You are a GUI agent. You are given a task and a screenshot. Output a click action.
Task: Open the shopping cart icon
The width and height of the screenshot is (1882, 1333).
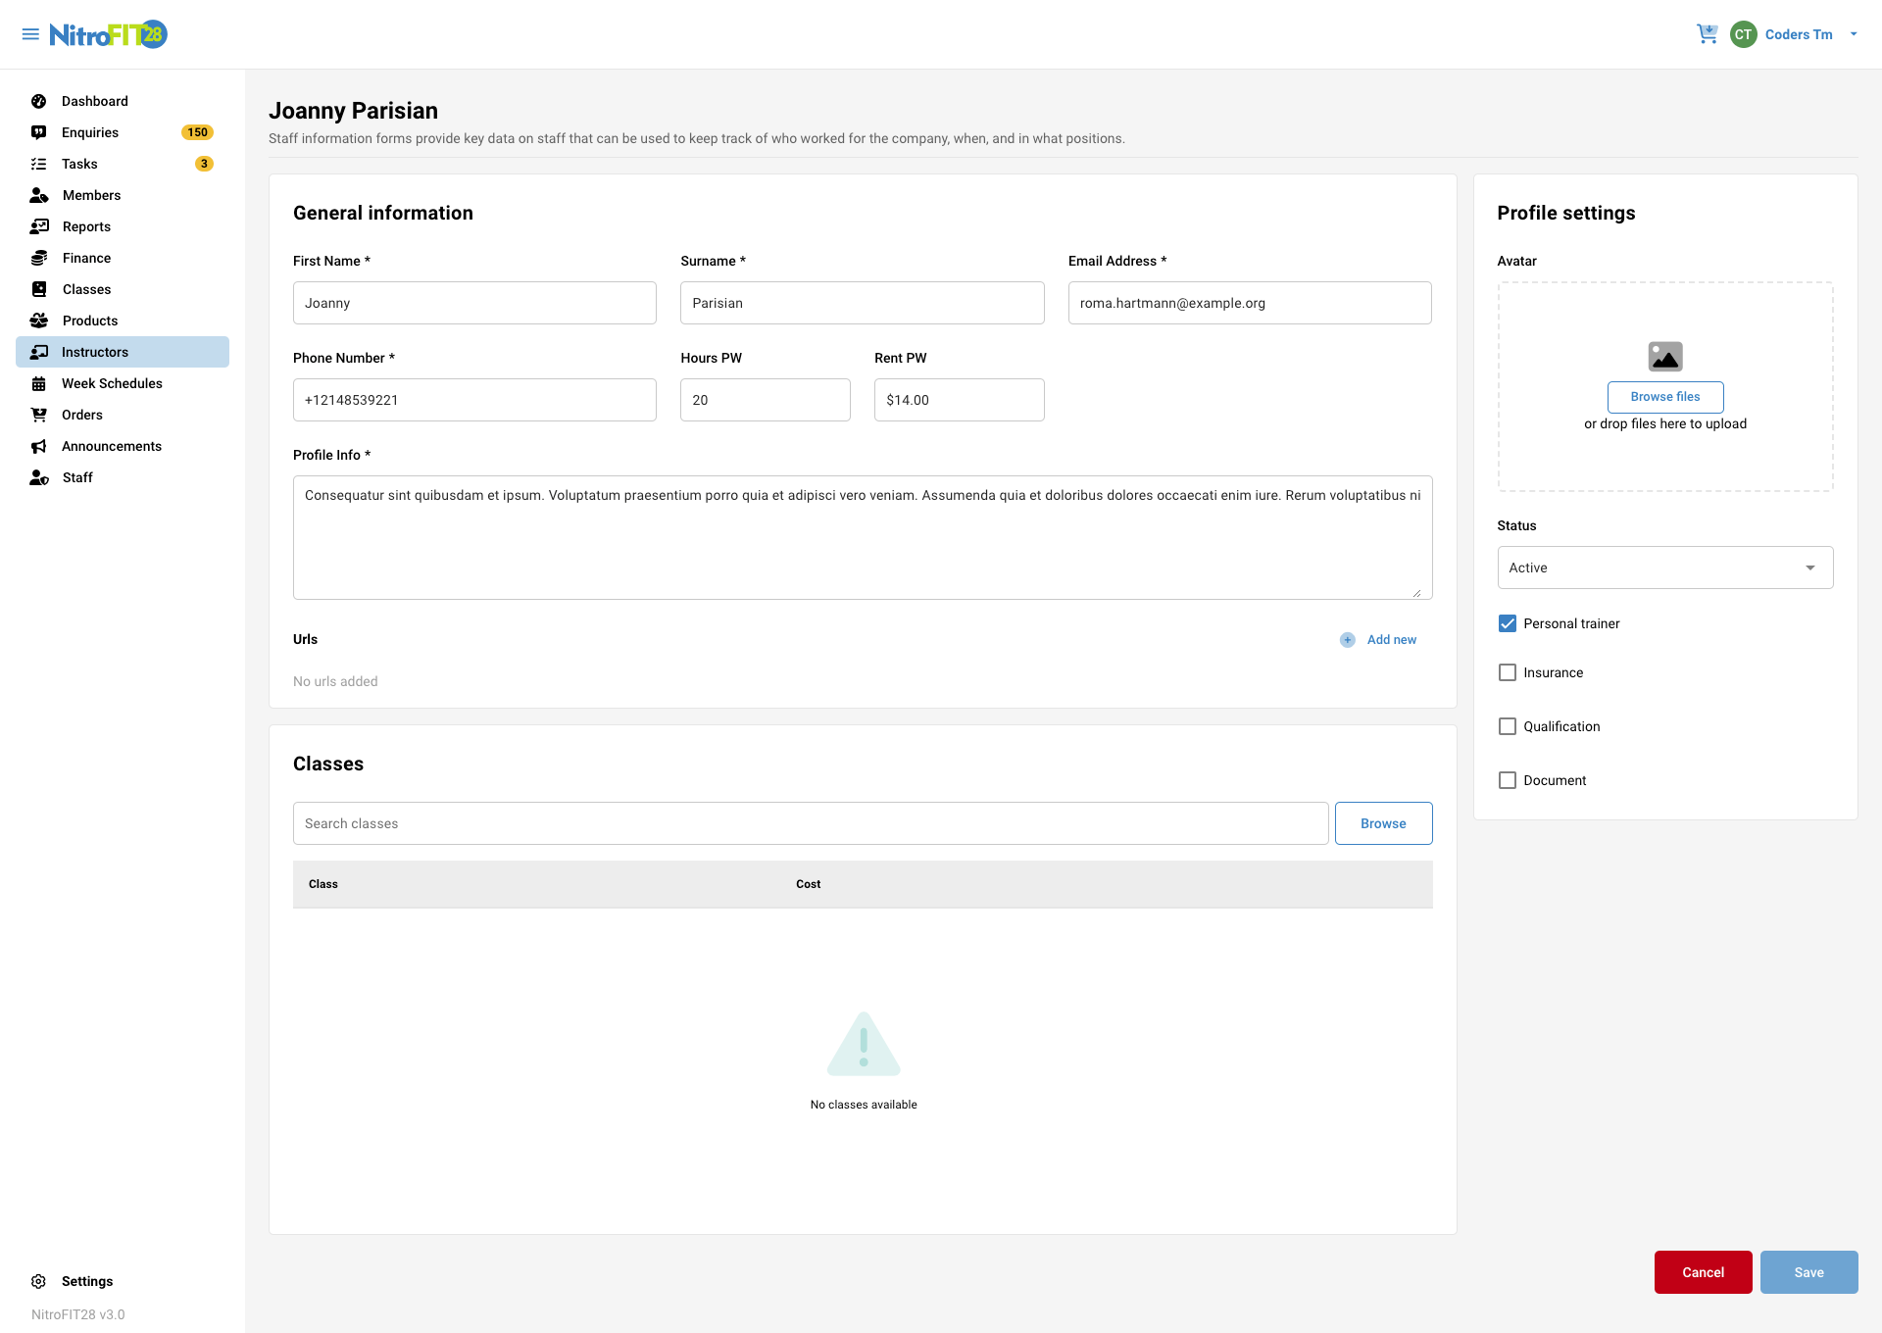pos(1707,34)
